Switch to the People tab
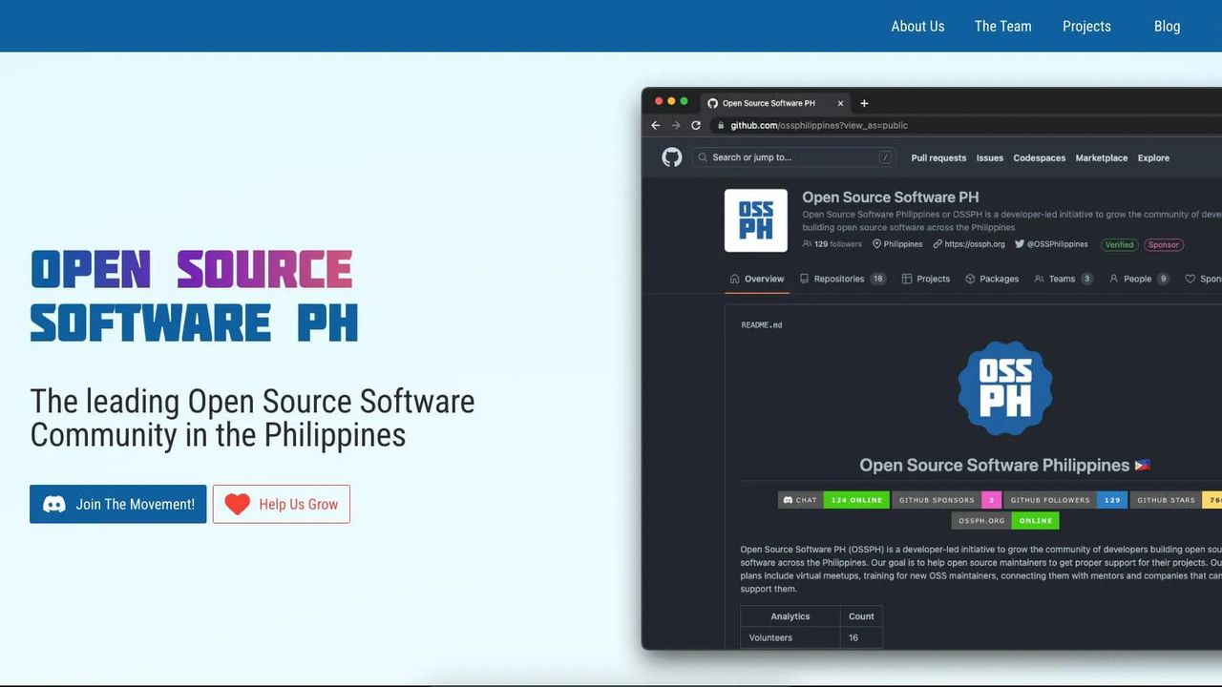The image size is (1222, 687). click(x=1139, y=279)
